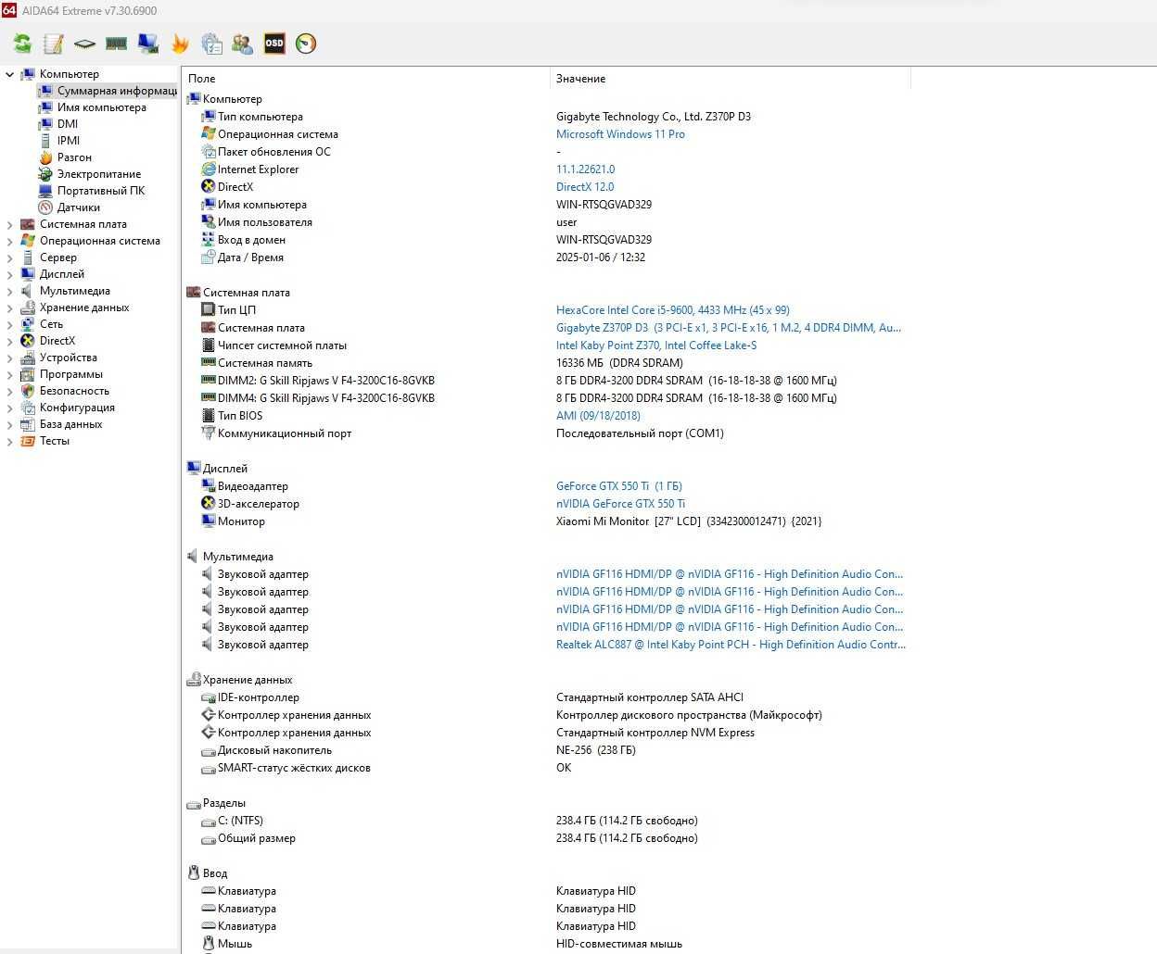Click the mouse icon beside Мышь
Screen dimensions: 1157x954
209,944
